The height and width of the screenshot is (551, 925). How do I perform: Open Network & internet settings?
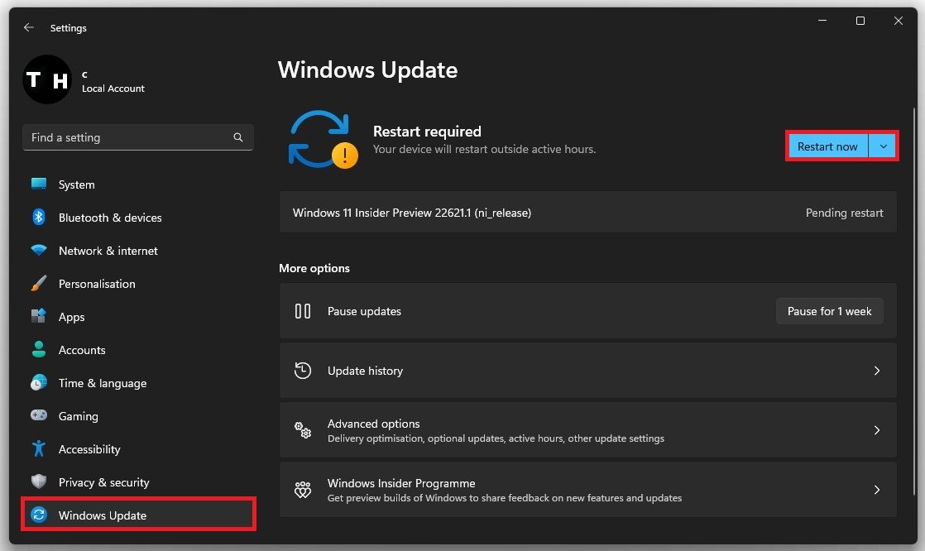pyautogui.click(x=138, y=251)
